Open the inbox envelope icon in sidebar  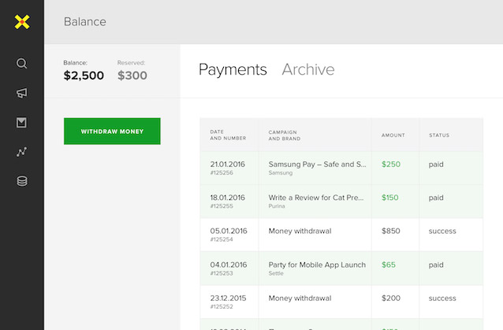[x=22, y=122]
